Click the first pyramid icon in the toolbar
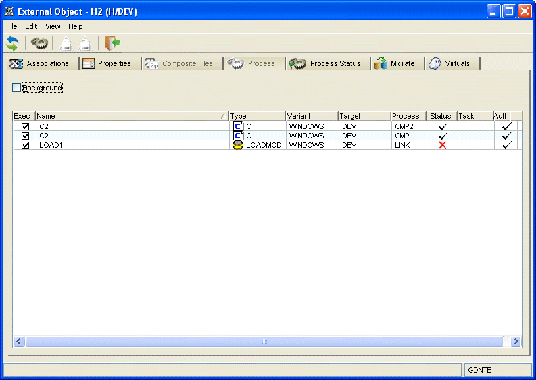This screenshot has width=536, height=380. [66, 45]
